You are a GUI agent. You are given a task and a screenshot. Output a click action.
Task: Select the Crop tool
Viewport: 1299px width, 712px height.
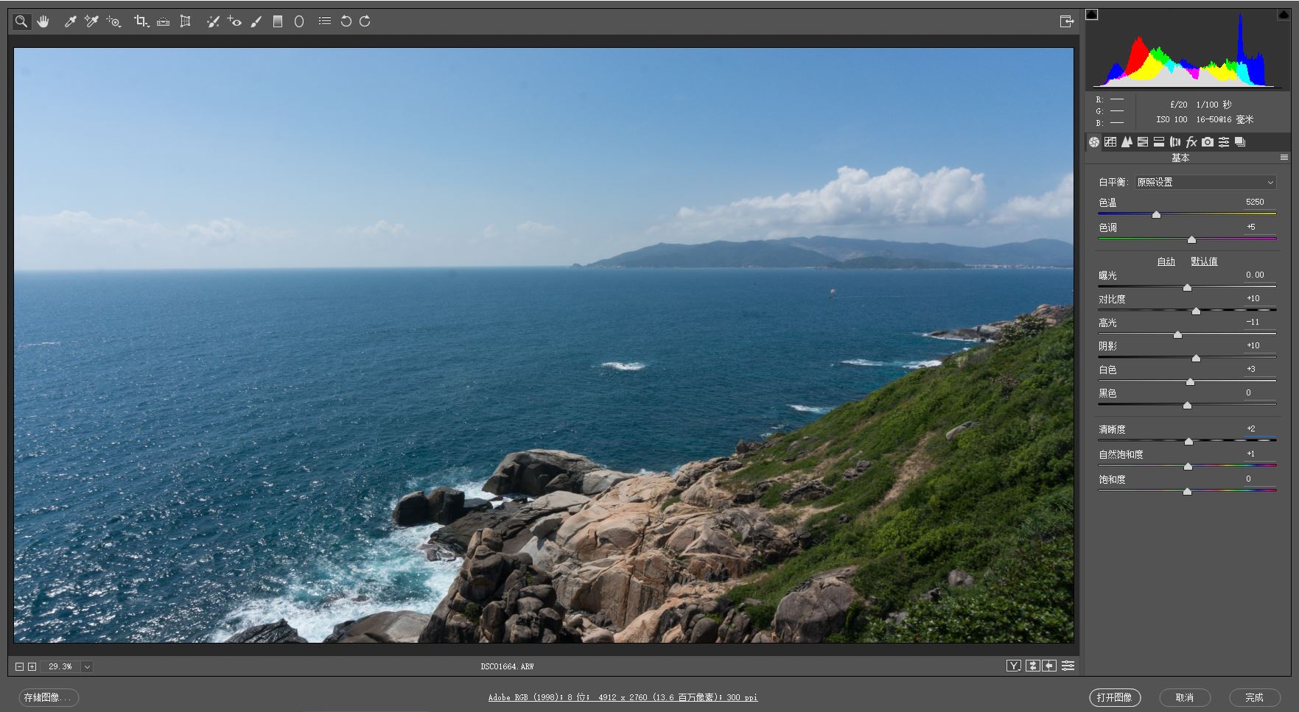click(141, 21)
